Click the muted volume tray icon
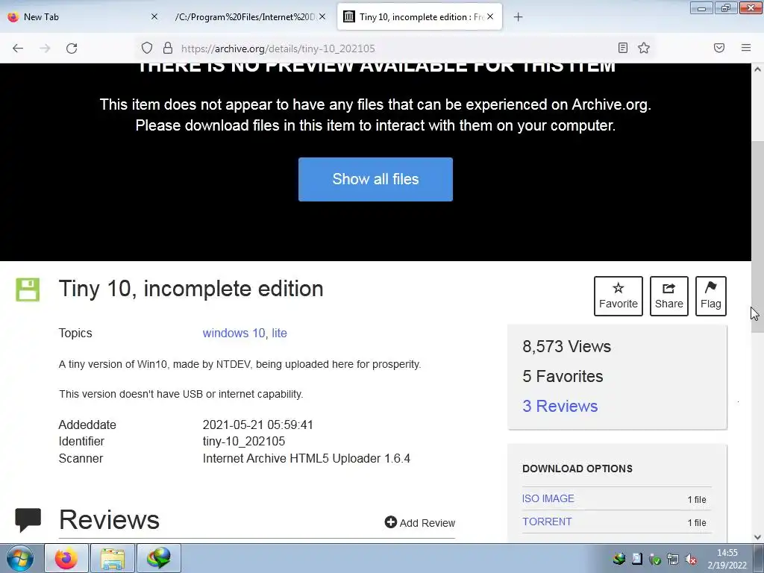Image resolution: width=764 pixels, height=573 pixels. coord(690,559)
